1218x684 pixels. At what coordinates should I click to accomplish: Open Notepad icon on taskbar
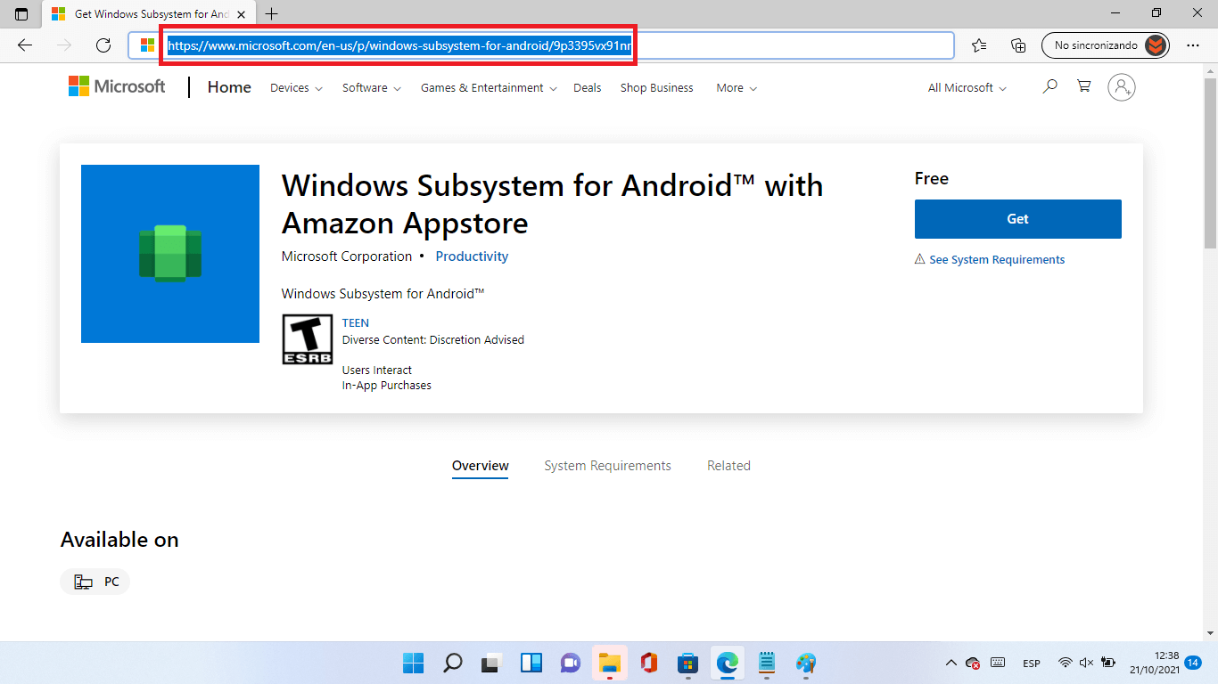click(x=767, y=664)
